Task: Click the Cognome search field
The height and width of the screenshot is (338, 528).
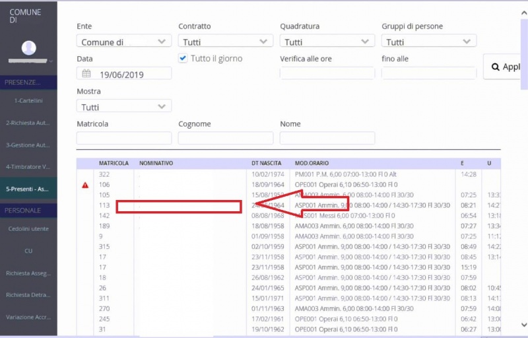Action: tap(226, 138)
